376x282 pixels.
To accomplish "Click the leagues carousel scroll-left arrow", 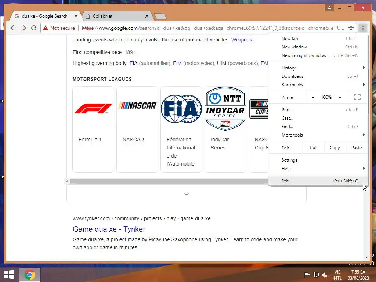I will 67,181.
